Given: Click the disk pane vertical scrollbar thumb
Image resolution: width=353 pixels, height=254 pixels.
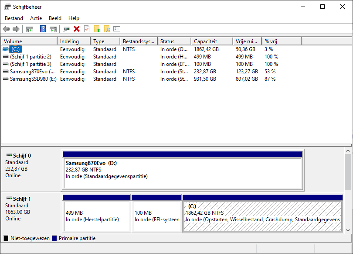Looking at the screenshot, I should pos(348,172).
